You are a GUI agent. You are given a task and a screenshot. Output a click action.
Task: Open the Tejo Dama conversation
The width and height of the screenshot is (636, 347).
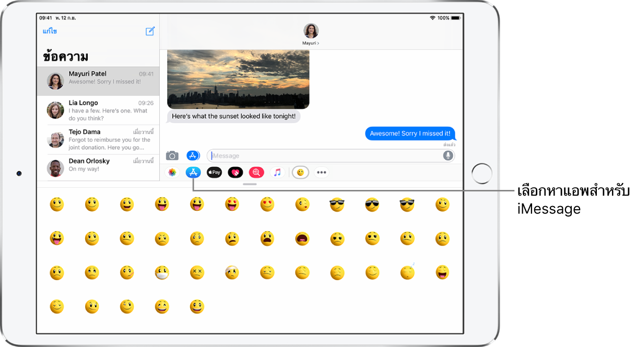click(98, 139)
